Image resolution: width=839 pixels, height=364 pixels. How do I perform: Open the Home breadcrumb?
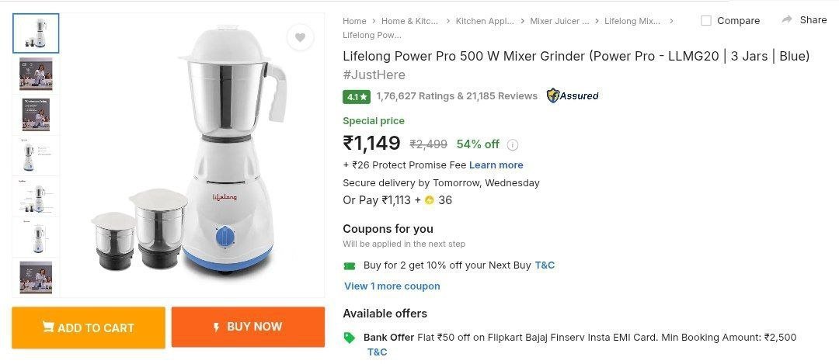tap(354, 21)
